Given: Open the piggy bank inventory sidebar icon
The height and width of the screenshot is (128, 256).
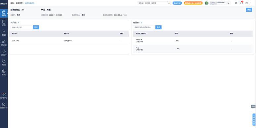Looking at the screenshot, I should coord(4,53).
